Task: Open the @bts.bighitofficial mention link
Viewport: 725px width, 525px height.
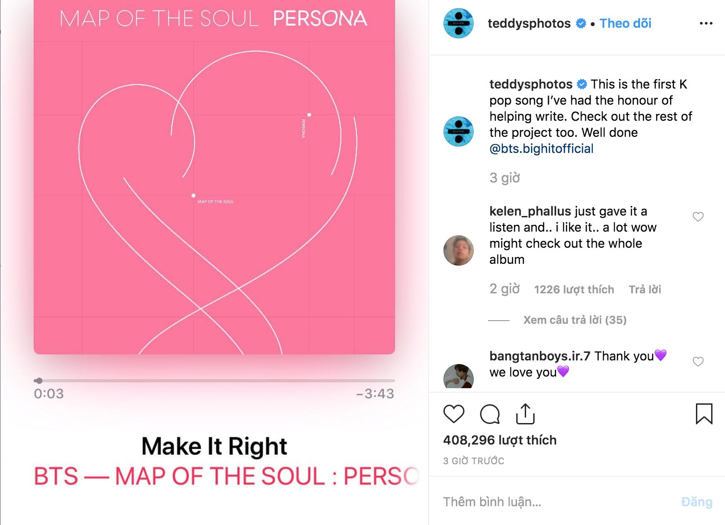Action: pos(541,148)
